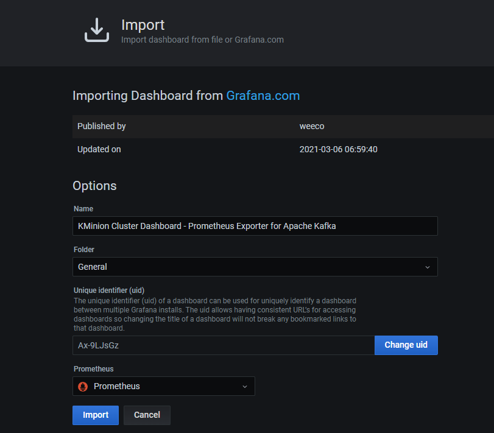Image resolution: width=494 pixels, height=433 pixels.
Task: Click the Name field label
Action: [83, 209]
